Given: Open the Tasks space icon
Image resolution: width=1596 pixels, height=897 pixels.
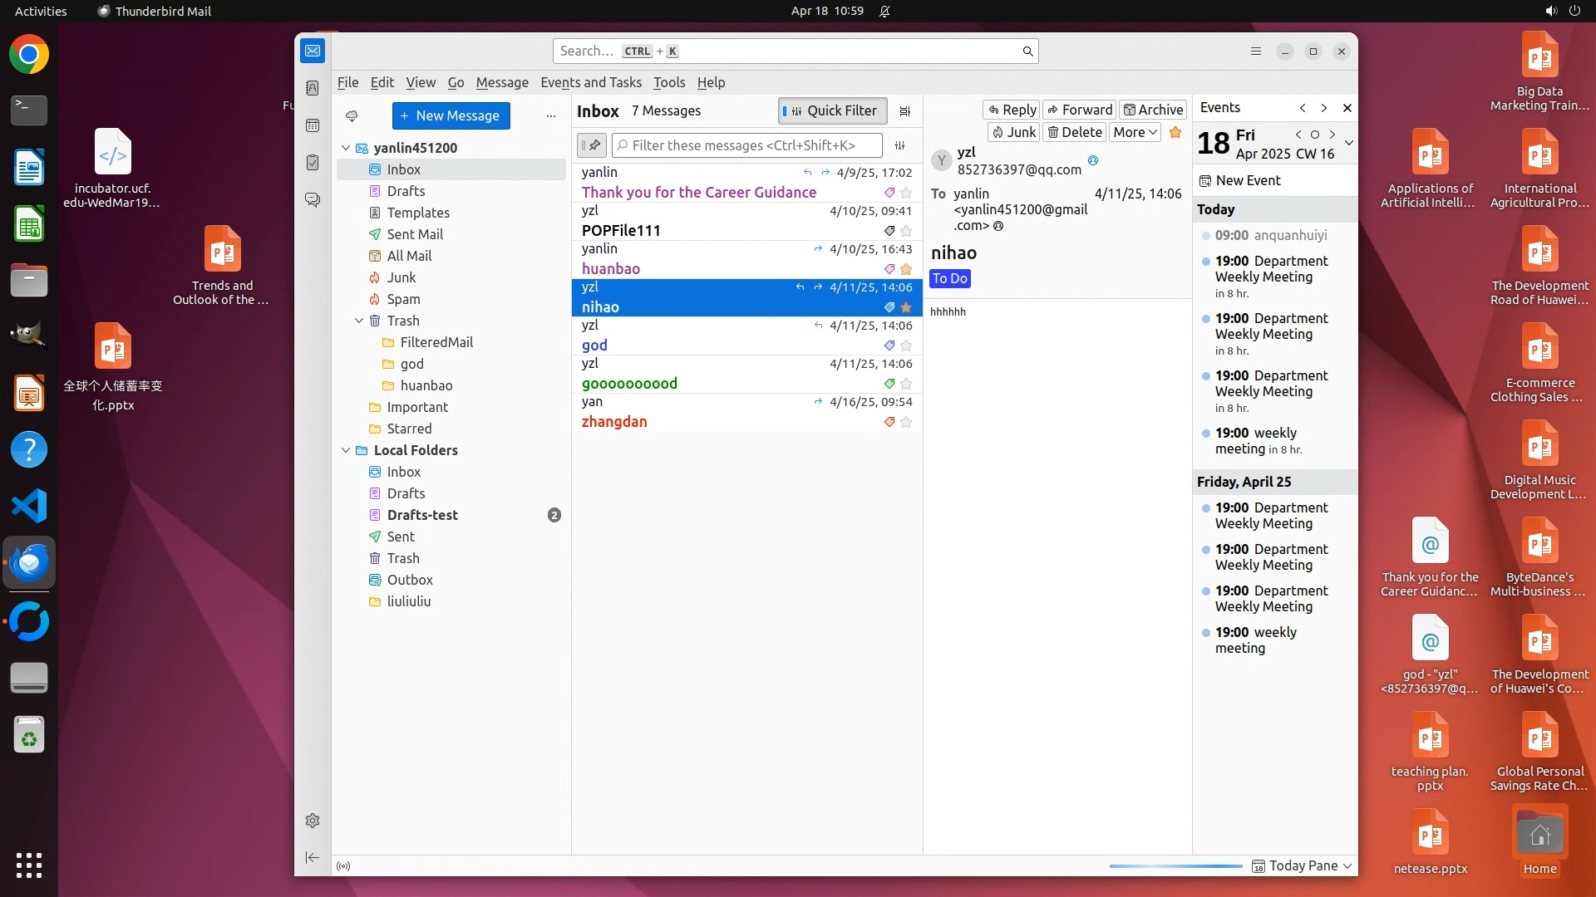Looking at the screenshot, I should [313, 163].
